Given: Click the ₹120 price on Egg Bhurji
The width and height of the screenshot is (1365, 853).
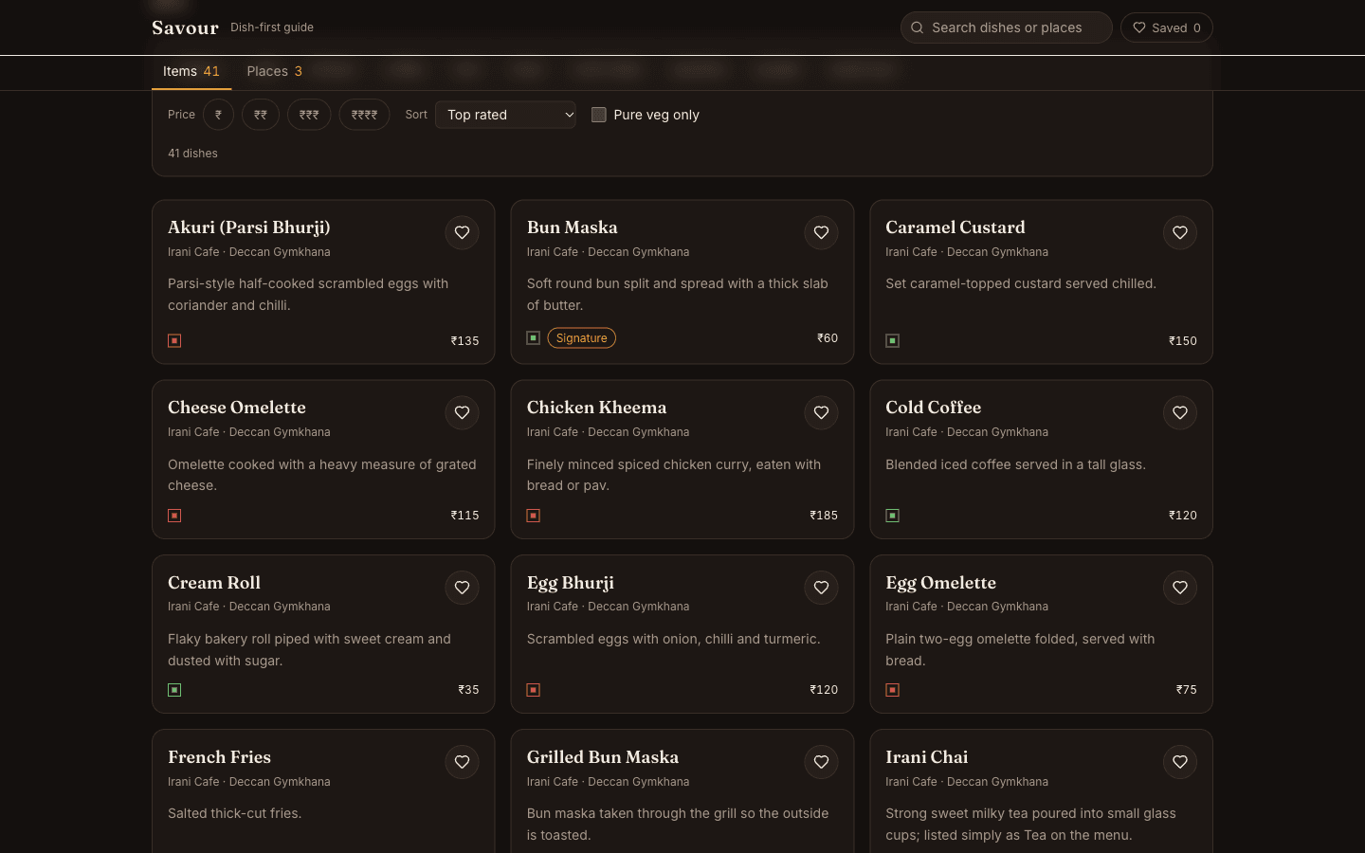Looking at the screenshot, I should point(824,690).
